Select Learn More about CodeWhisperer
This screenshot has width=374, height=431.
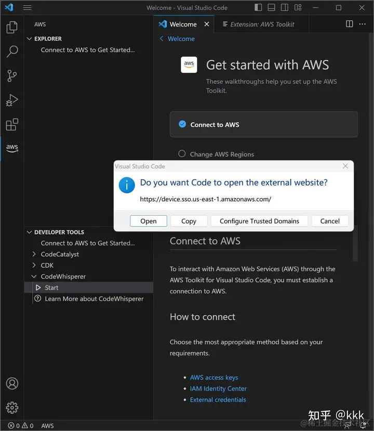click(94, 298)
